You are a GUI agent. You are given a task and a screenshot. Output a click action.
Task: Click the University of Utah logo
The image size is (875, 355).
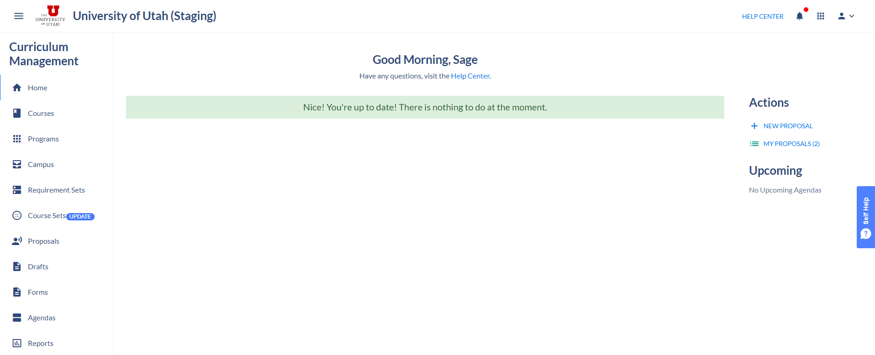click(x=50, y=16)
